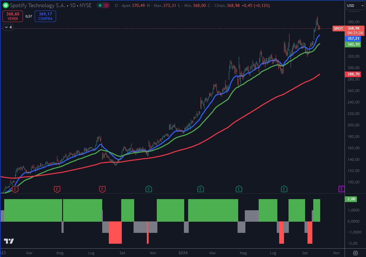Click the Spotify logo icon
This screenshot has height=257, width=366.
click(x=5, y=5)
